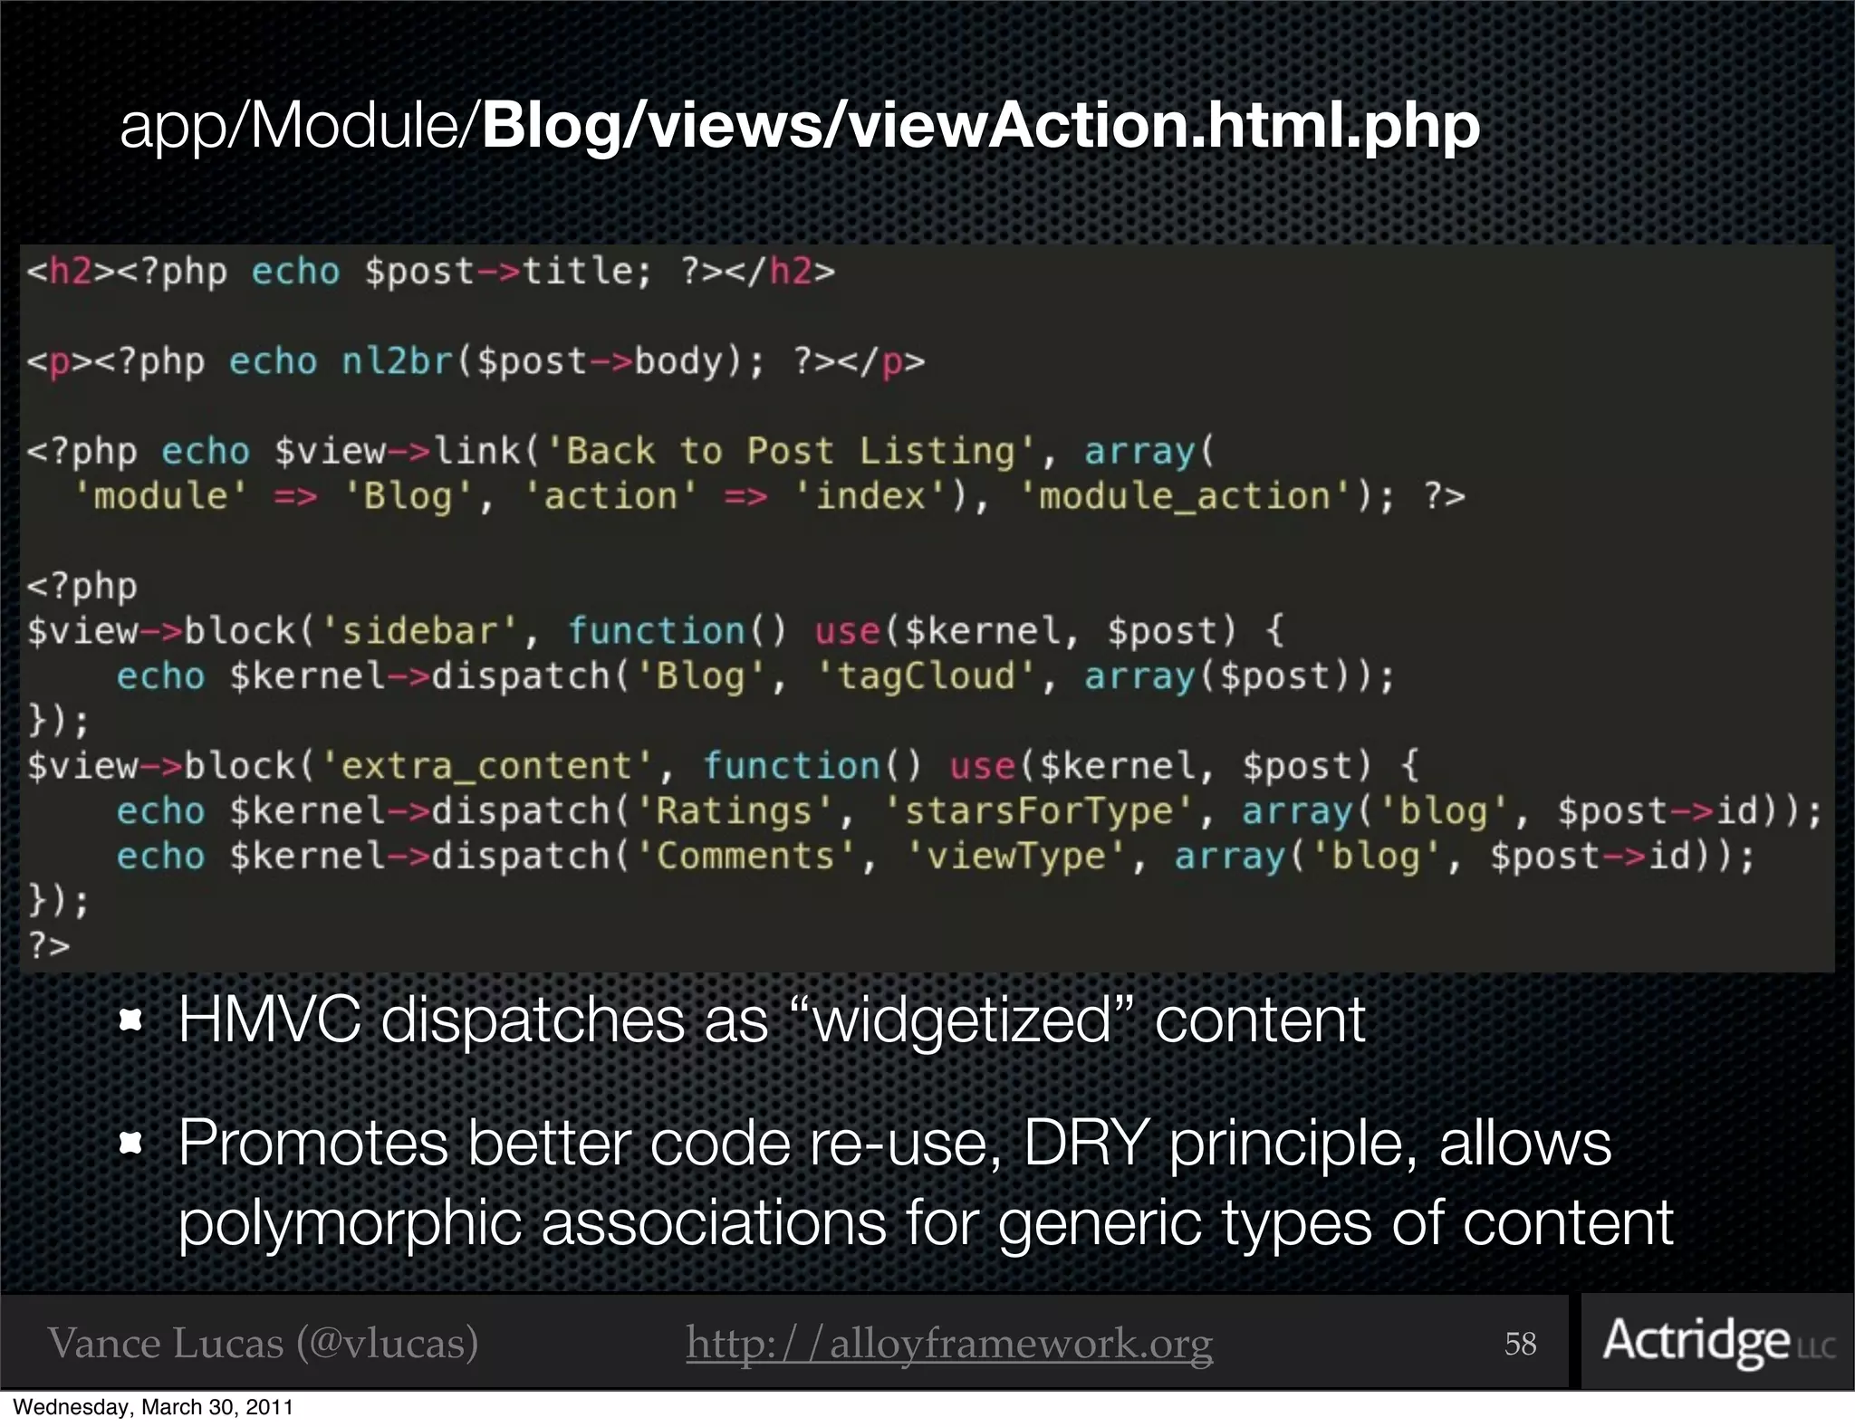Viewport: 1855px width, 1427px height.
Task: Click the 'starsForType' Ratings dispatch line
Action: click(x=967, y=811)
